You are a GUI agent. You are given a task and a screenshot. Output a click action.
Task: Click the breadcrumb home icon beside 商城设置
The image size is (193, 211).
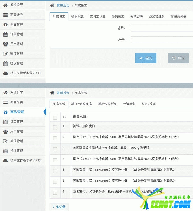click(52, 6)
